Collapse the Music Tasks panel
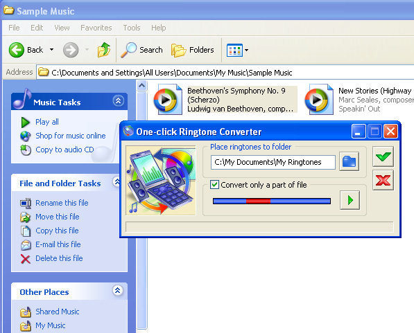 point(118,100)
